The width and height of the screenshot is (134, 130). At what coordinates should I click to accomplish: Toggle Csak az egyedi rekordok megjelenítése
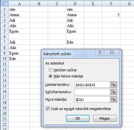[47, 109]
